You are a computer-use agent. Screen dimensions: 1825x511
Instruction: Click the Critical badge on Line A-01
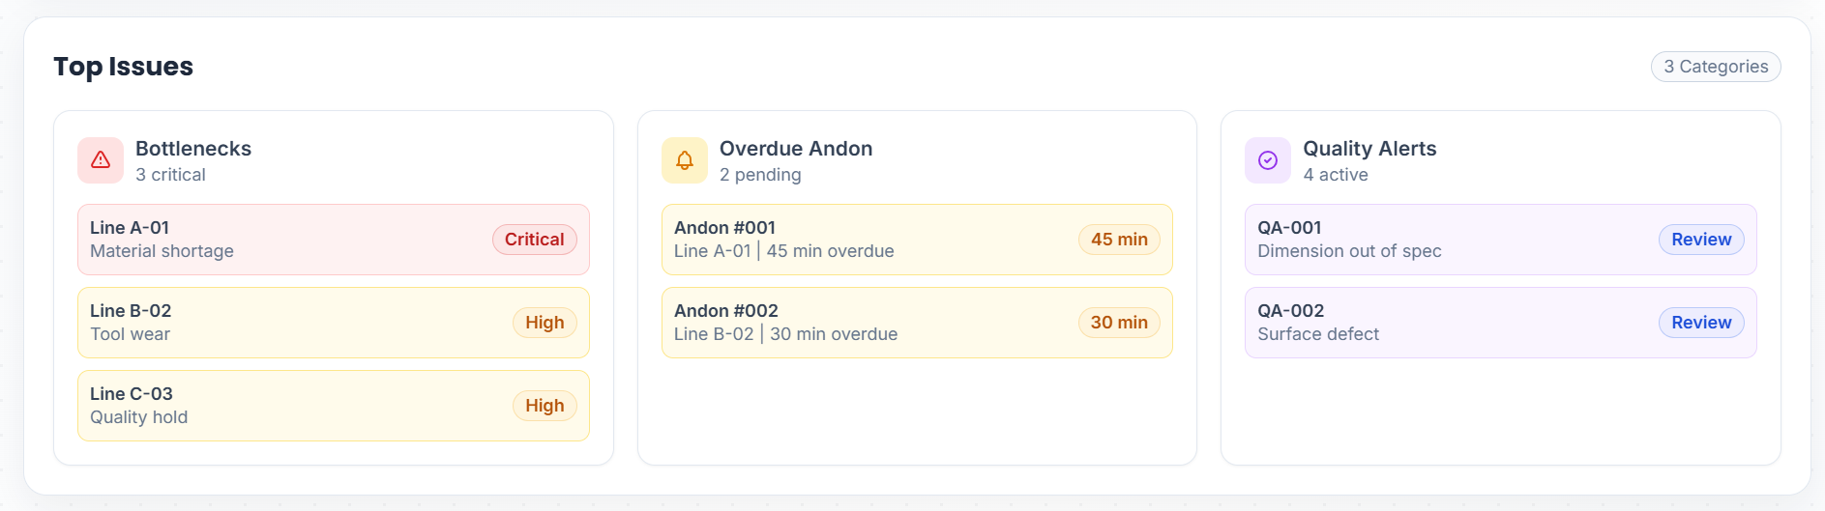tap(534, 240)
